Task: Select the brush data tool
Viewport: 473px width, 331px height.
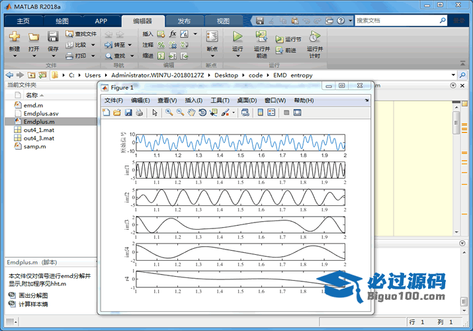Action: [225, 113]
